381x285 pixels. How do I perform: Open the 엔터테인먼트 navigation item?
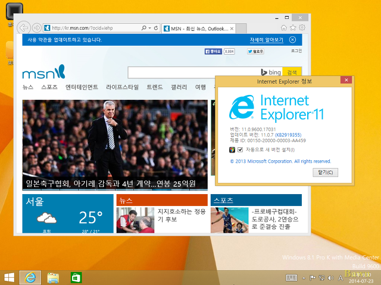[82, 87]
